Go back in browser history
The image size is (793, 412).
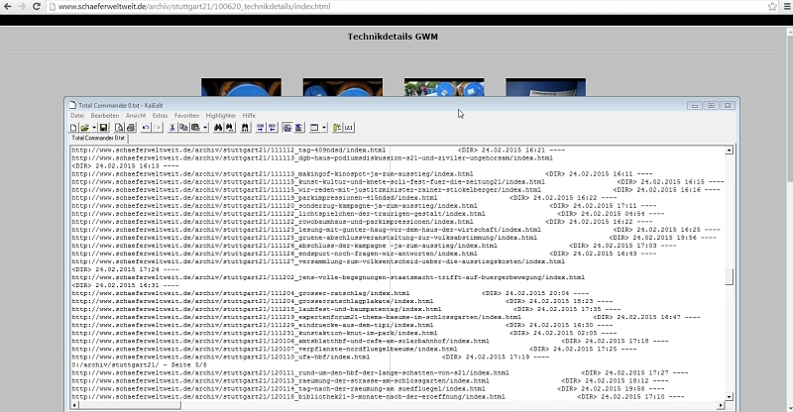(9, 7)
